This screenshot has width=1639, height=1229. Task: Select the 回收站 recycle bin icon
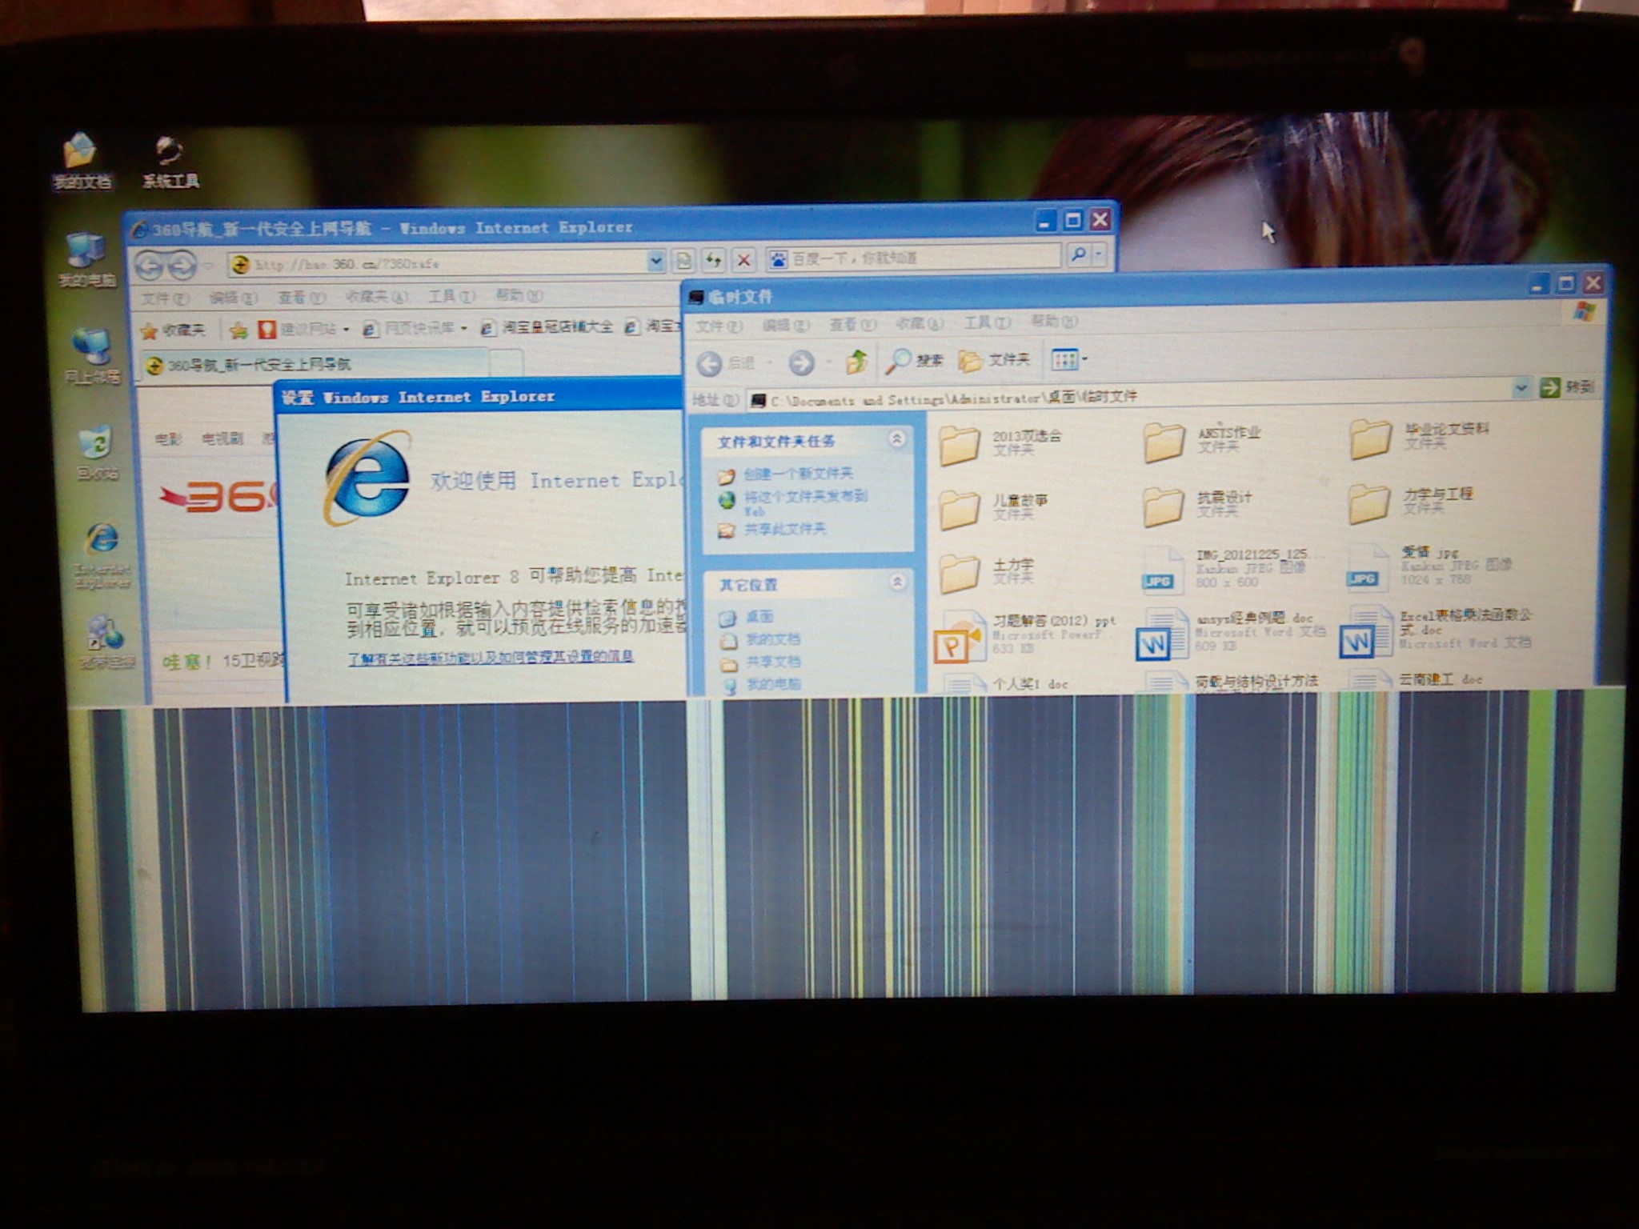coord(98,453)
